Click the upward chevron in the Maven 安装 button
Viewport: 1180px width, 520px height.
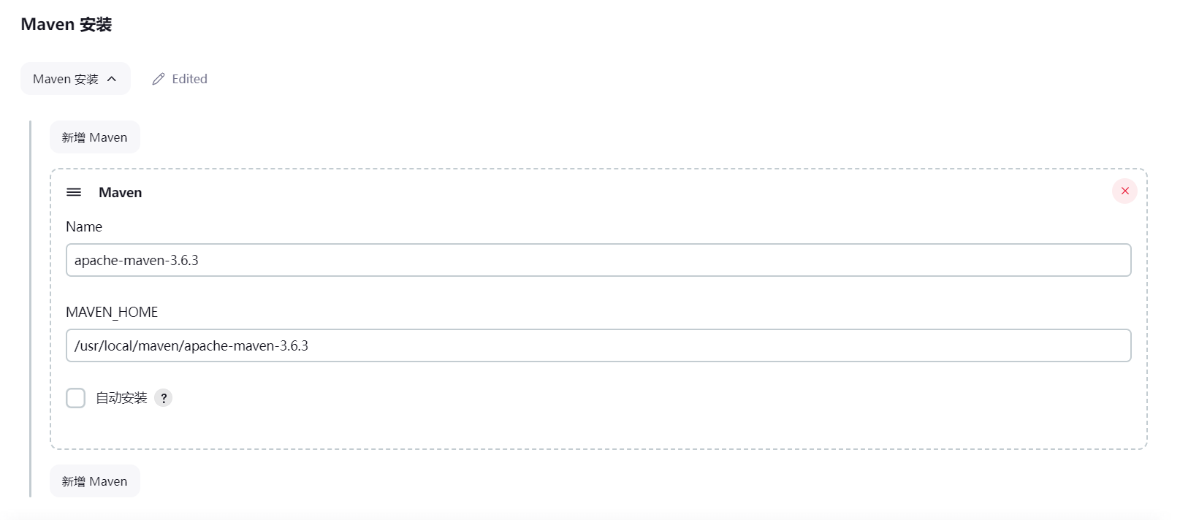pos(112,79)
